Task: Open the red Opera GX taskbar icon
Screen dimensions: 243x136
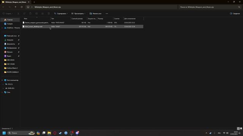Action: (55, 133)
